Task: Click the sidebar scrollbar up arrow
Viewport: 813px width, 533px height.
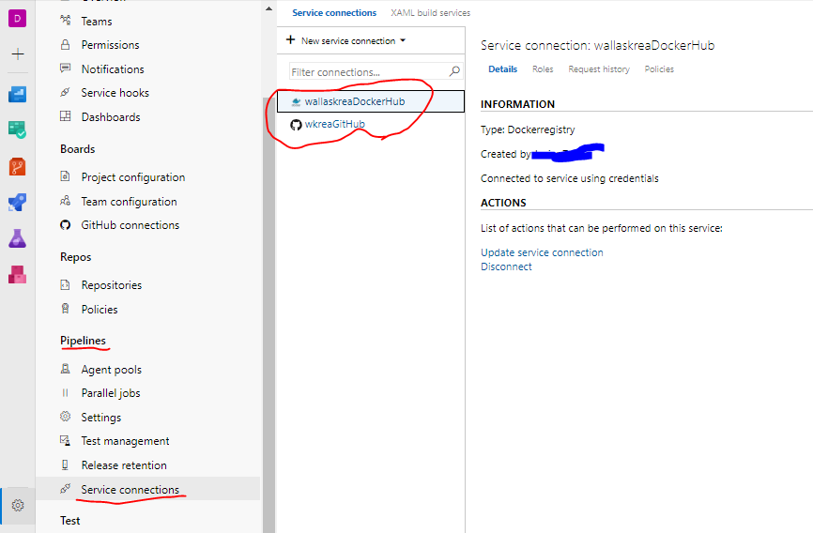Action: coord(268,8)
